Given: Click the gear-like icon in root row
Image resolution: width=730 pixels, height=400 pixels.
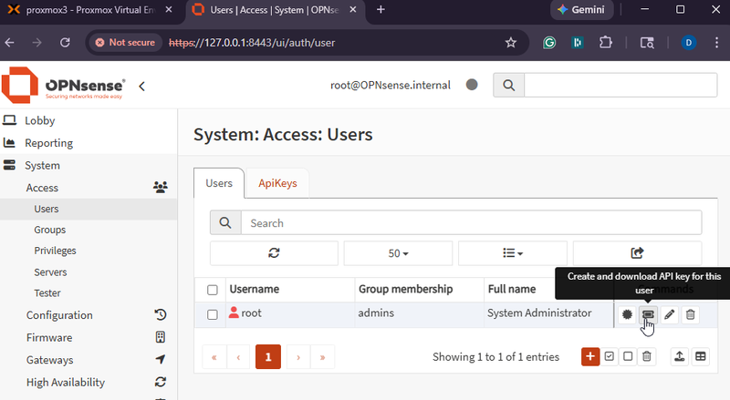Looking at the screenshot, I should [627, 315].
